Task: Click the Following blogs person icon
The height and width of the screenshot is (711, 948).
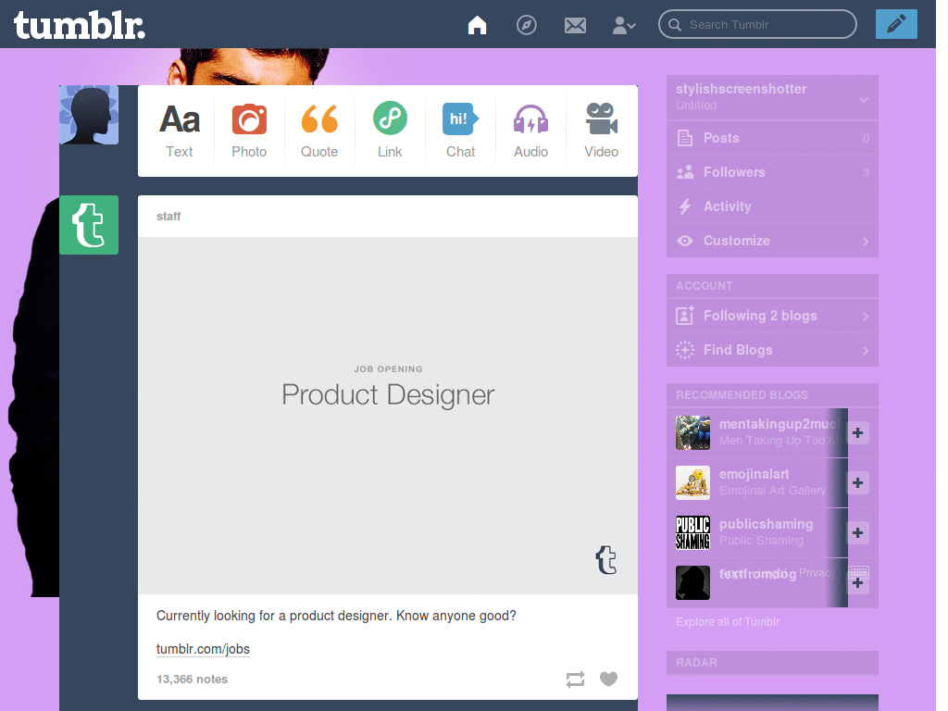Action: 684,316
